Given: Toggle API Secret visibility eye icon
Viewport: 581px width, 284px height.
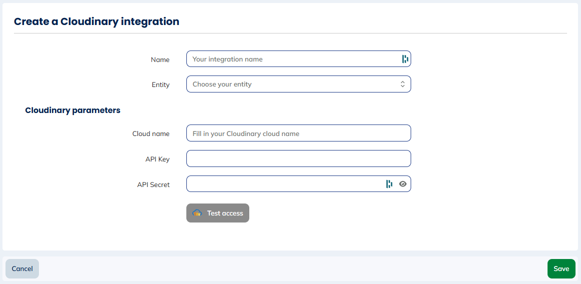Looking at the screenshot, I should pyautogui.click(x=403, y=184).
